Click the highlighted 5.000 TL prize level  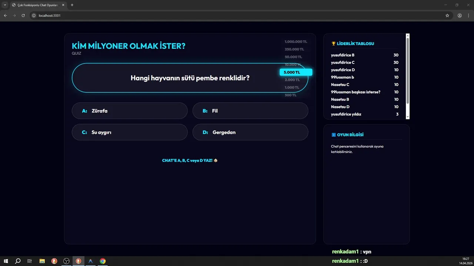pos(296,72)
